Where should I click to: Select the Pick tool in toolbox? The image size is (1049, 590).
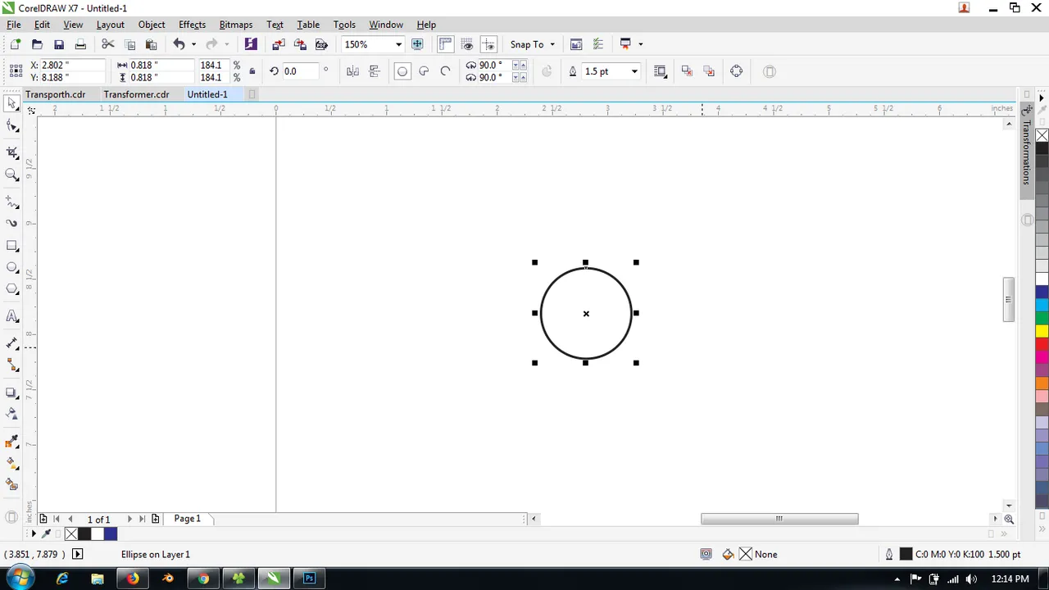pyautogui.click(x=11, y=103)
